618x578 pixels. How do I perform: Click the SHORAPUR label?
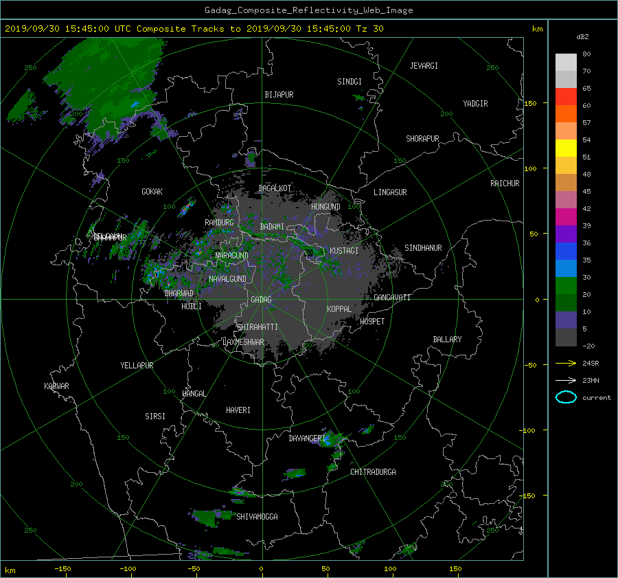click(422, 139)
